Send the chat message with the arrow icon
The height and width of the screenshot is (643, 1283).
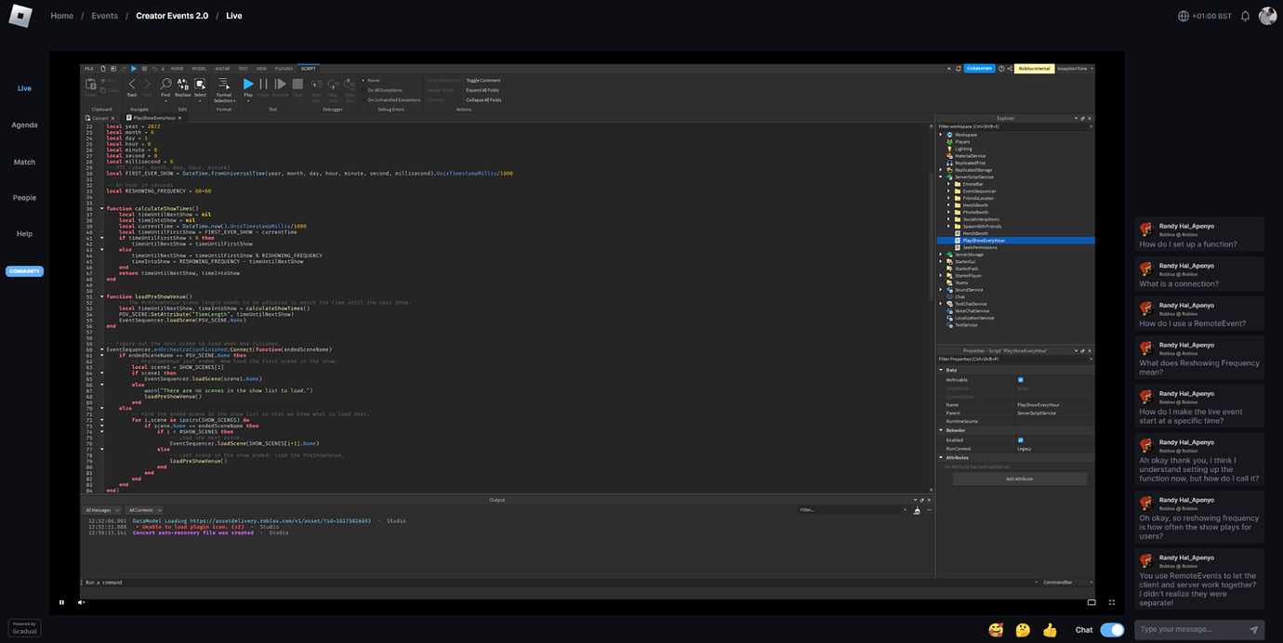pyautogui.click(x=1253, y=629)
